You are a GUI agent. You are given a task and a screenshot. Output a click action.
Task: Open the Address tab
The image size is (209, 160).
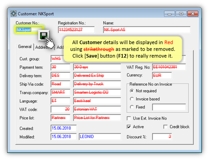(42, 47)
